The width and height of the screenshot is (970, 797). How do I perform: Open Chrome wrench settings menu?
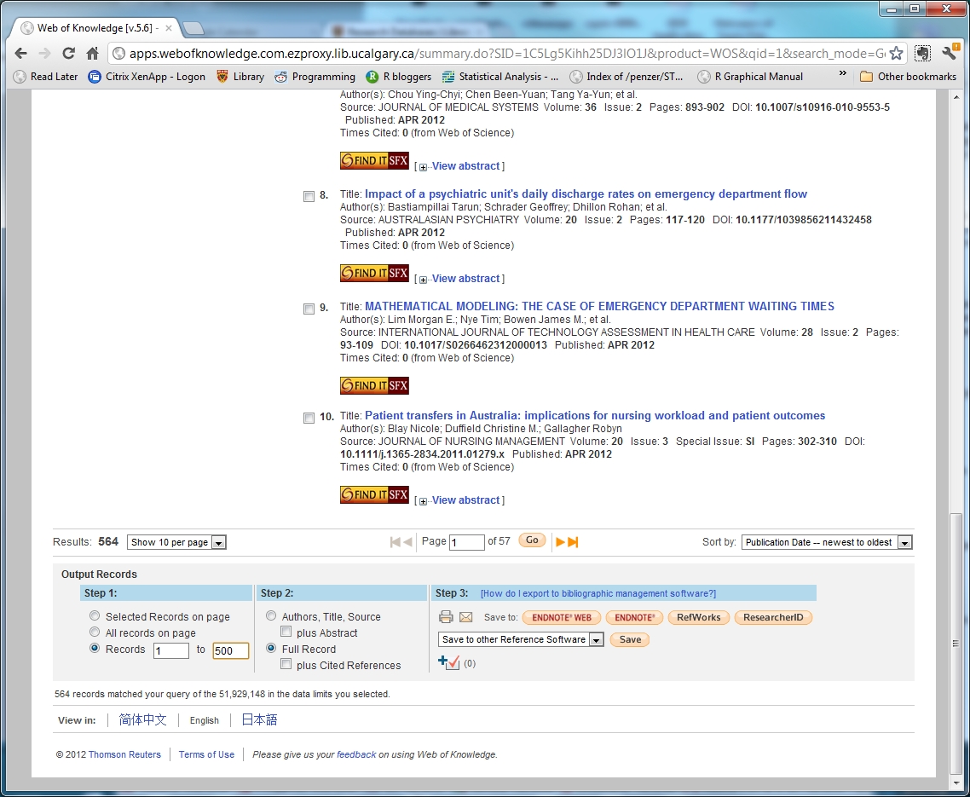(x=949, y=53)
